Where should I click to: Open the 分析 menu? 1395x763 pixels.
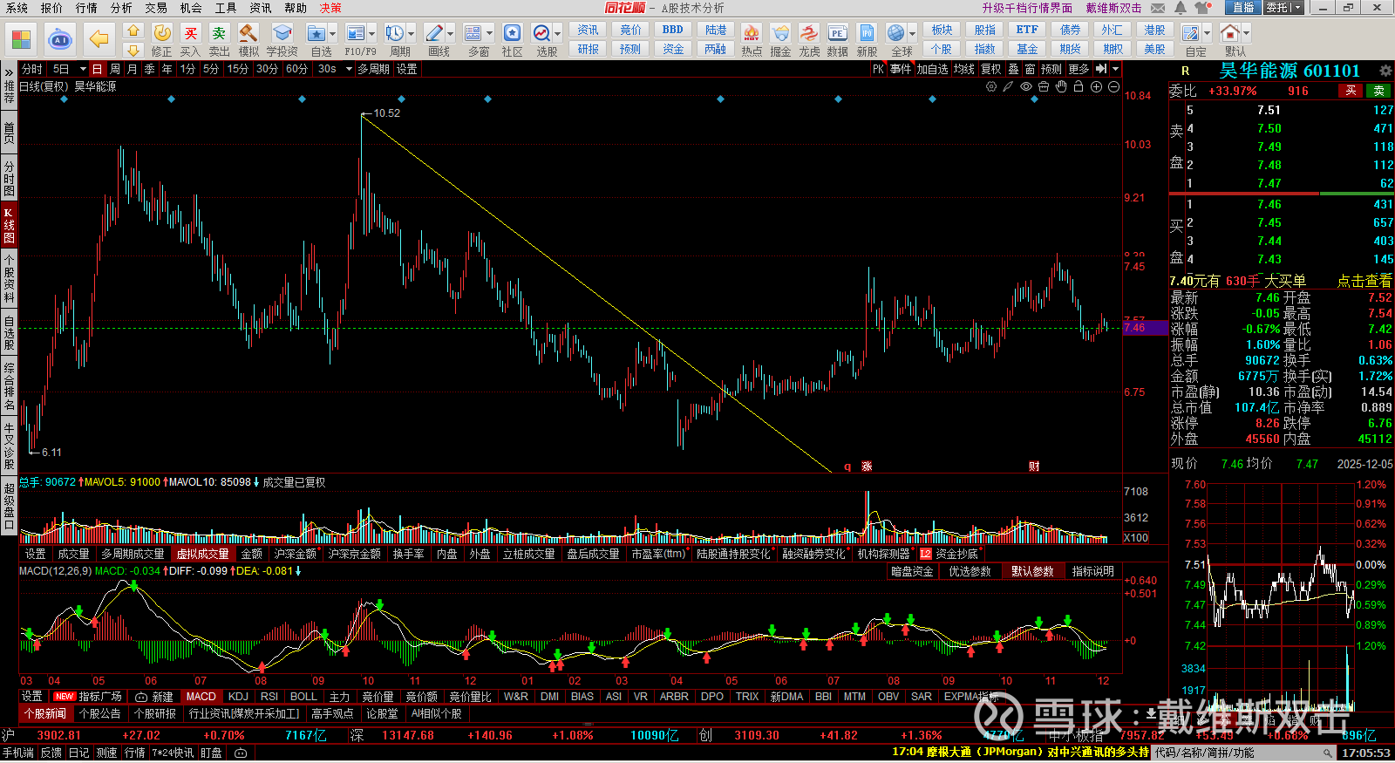[x=121, y=8]
